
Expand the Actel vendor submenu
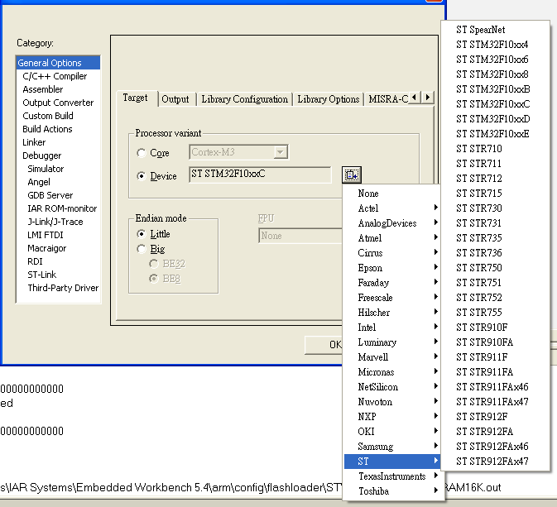point(392,208)
